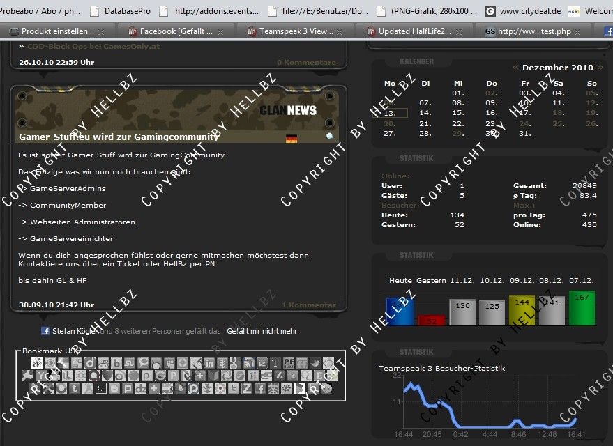Click the dotted square bookmark icon
This screenshot has width=613, height=446.
tap(101, 388)
